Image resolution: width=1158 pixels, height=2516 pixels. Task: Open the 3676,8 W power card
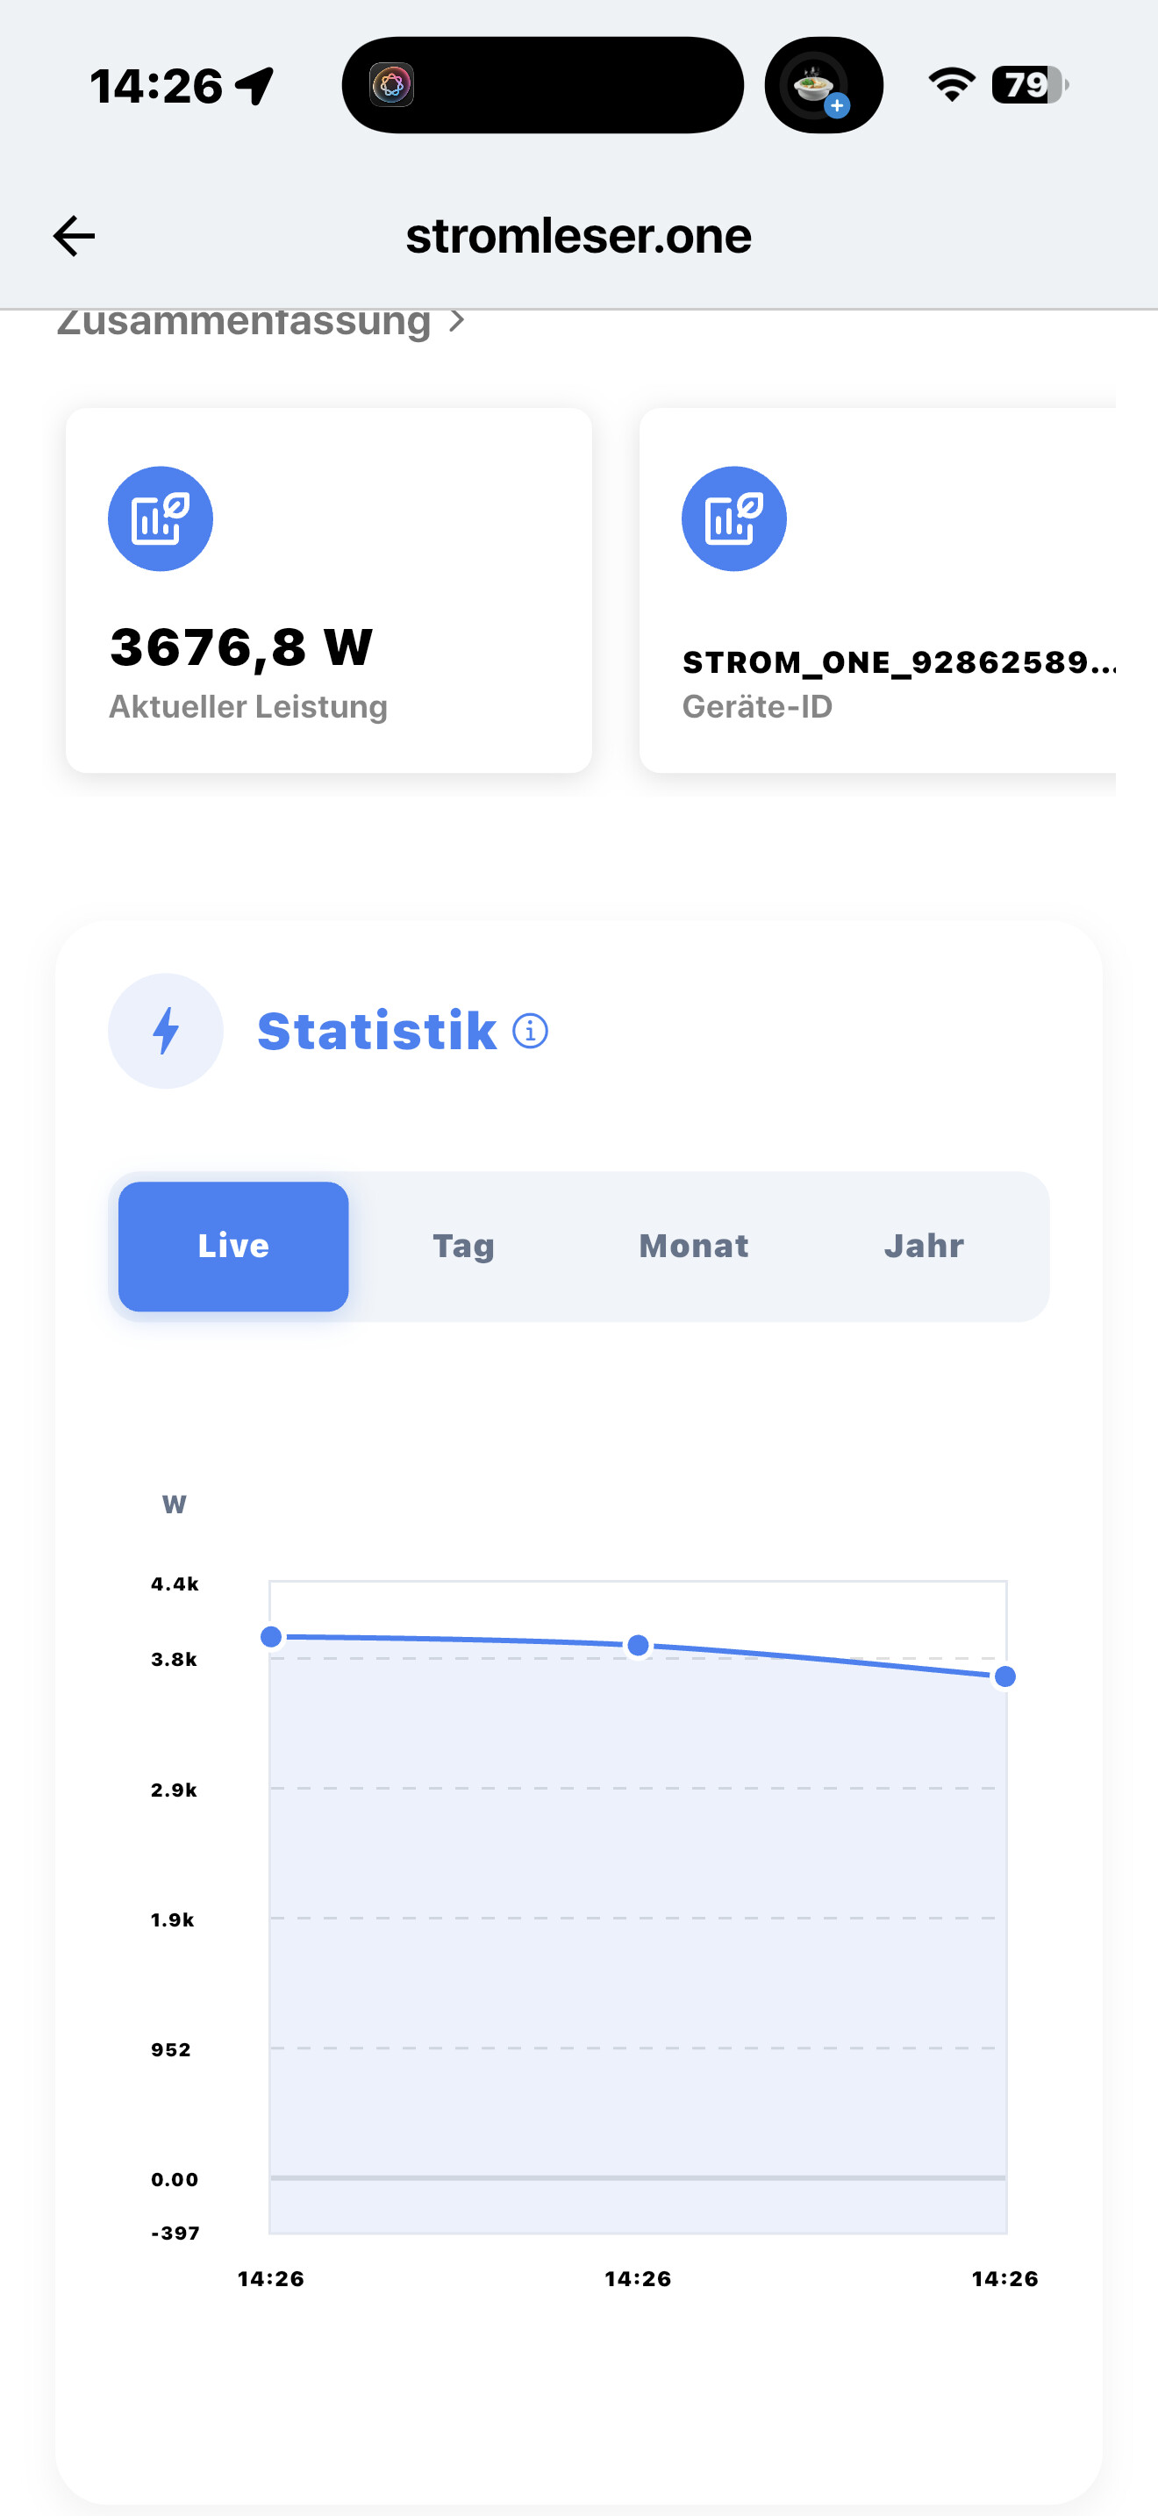(328, 591)
